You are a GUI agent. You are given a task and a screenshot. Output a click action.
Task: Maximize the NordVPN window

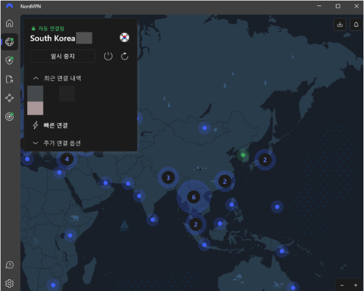338,6
